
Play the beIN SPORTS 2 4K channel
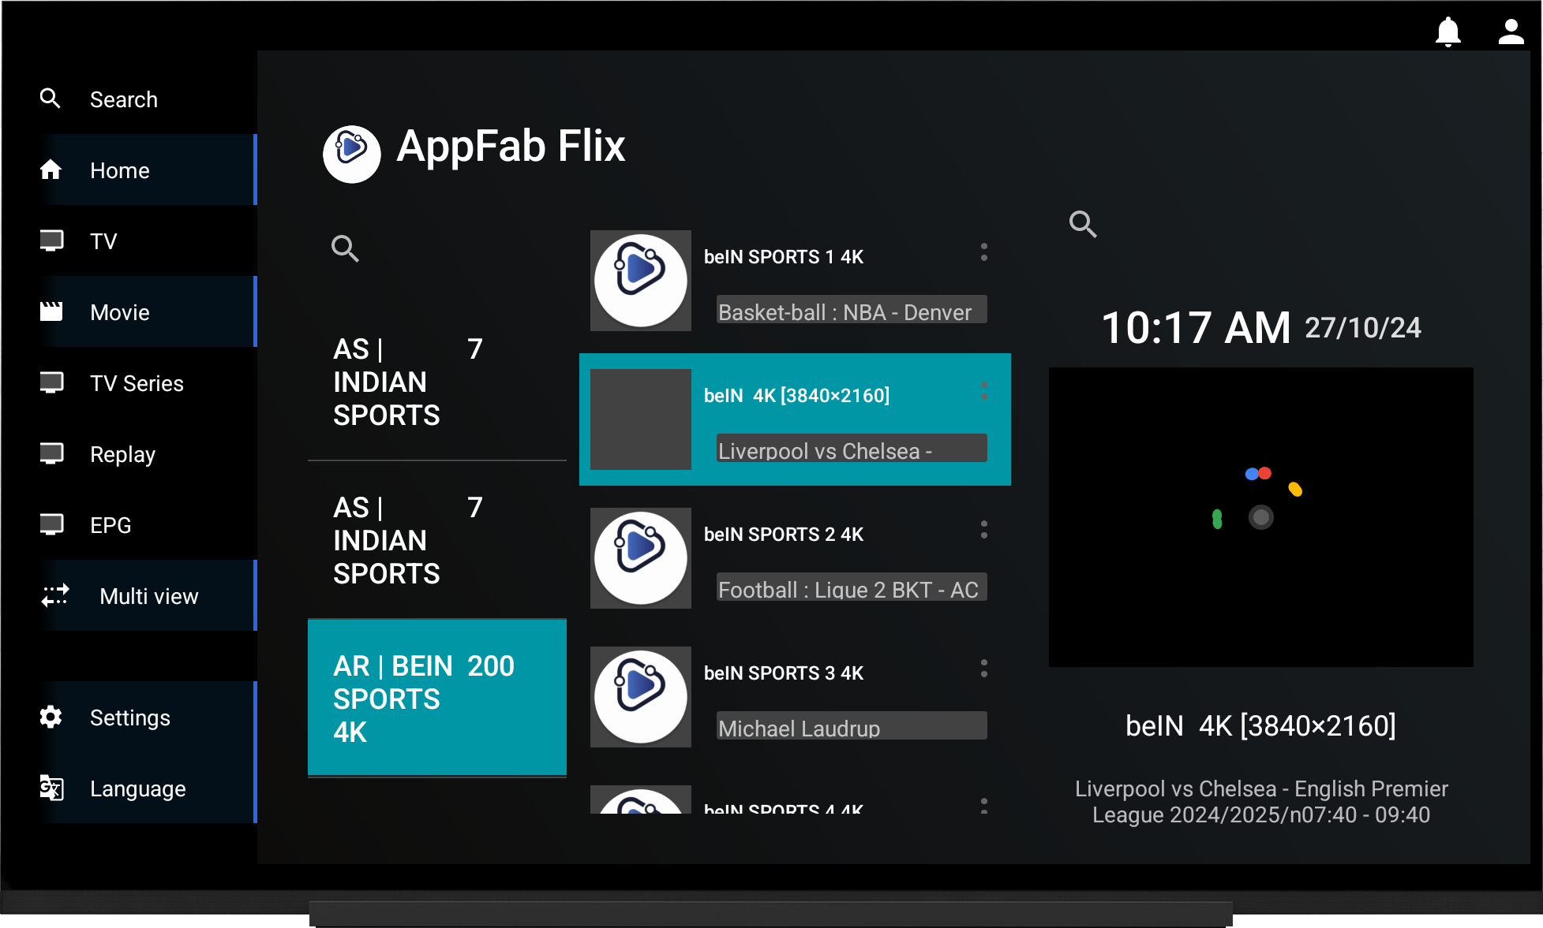[x=795, y=558]
